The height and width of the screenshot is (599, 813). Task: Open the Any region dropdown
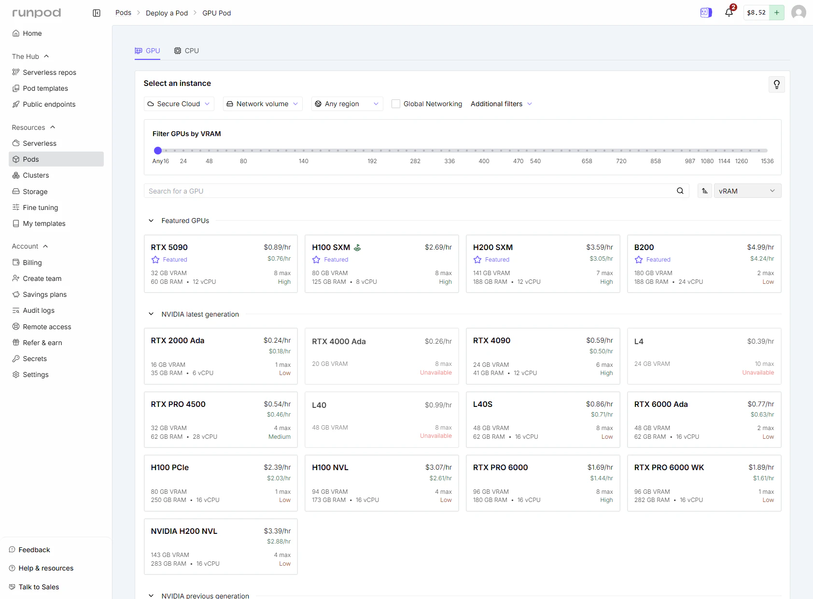347,104
